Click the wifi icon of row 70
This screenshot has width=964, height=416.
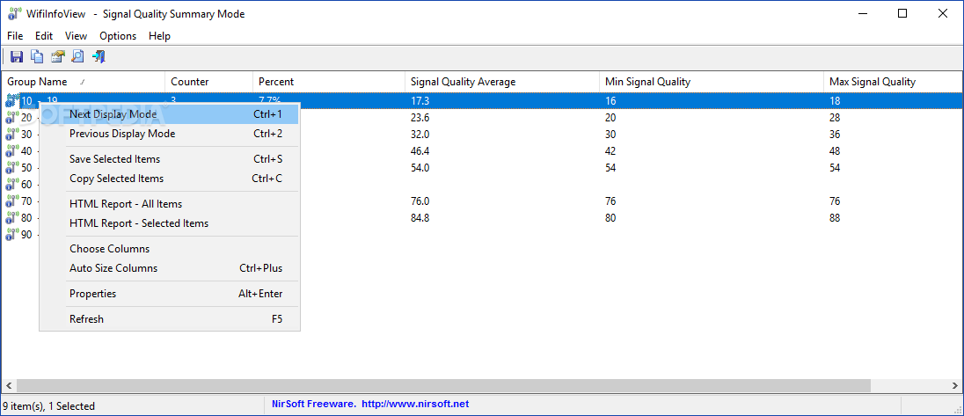tap(11, 201)
